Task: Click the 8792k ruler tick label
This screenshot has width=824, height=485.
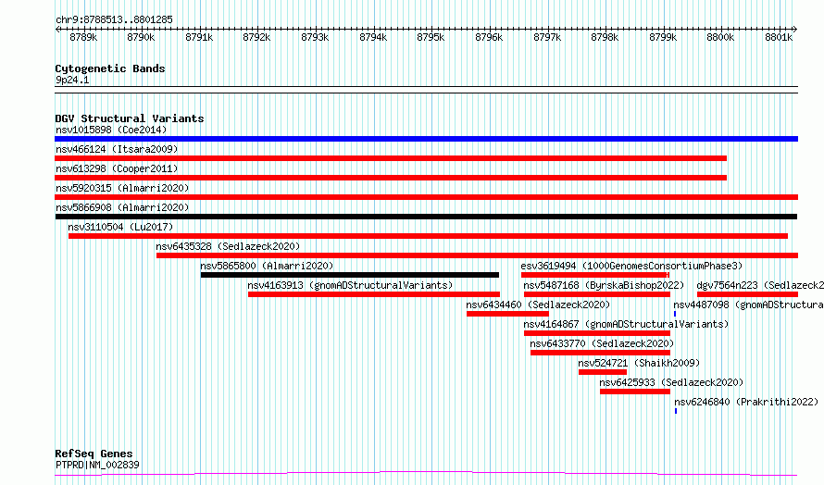Action: coord(256,37)
